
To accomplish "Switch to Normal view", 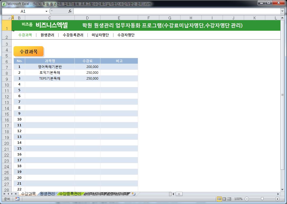I will 219,199.
